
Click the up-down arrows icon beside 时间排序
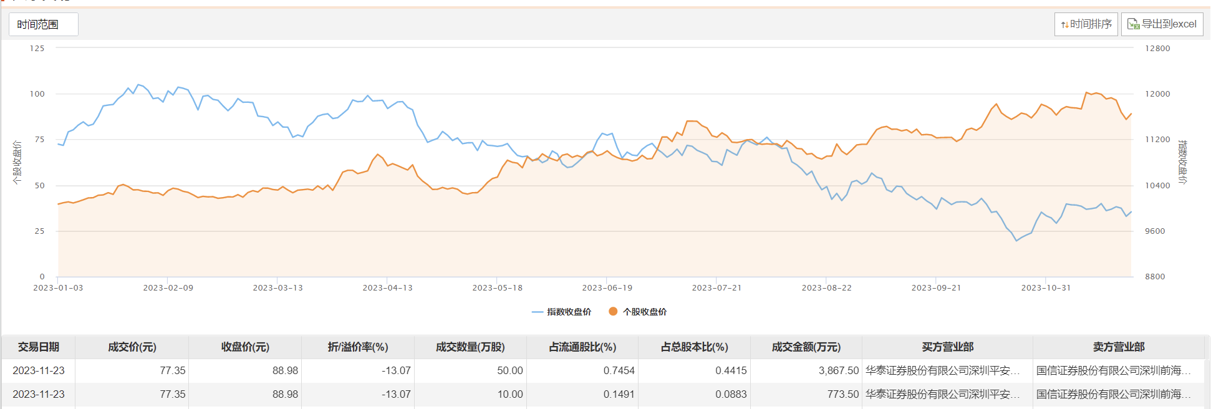pos(1064,25)
